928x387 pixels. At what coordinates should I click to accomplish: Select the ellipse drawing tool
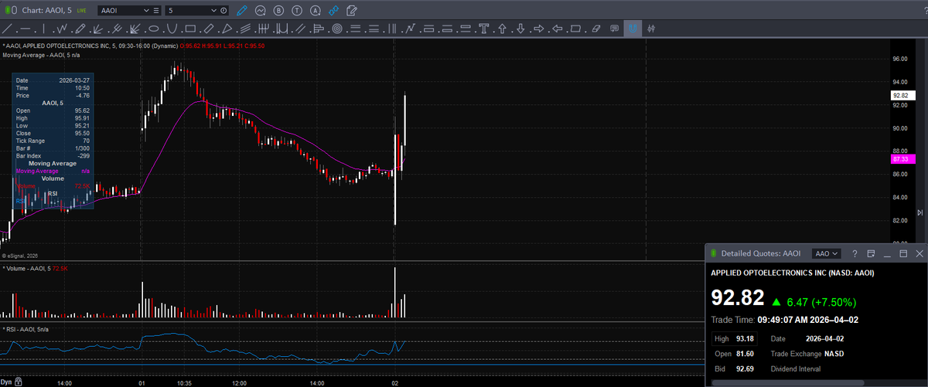(154, 29)
